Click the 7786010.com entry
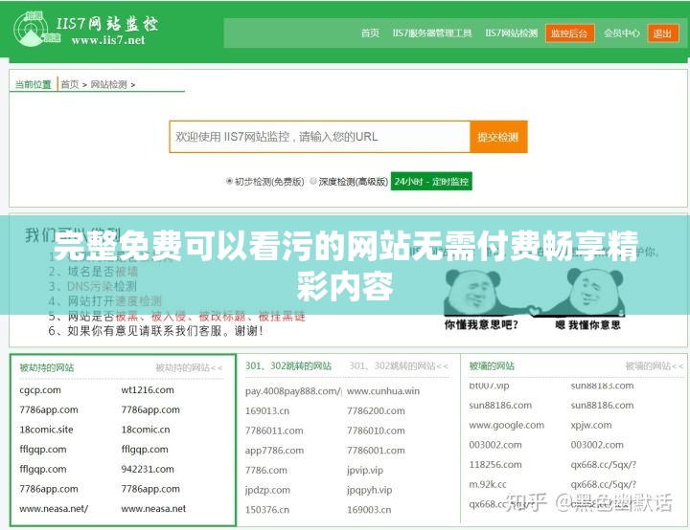 tap(376, 431)
